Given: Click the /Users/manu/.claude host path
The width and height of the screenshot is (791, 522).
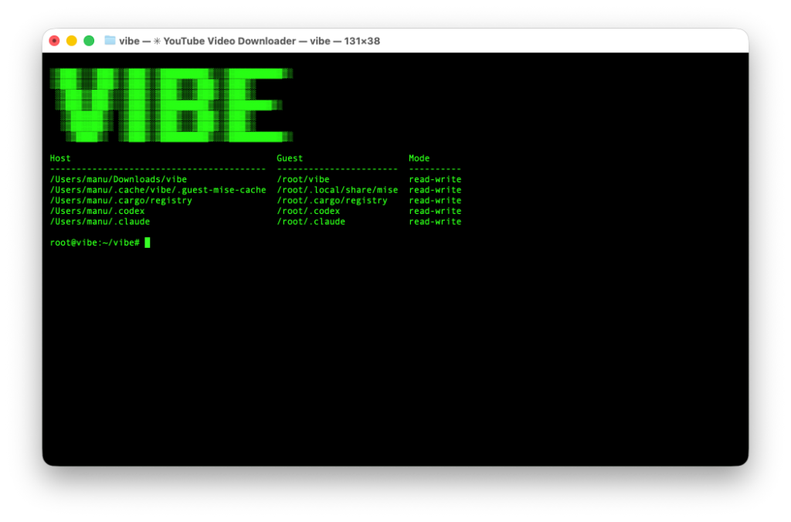Looking at the screenshot, I should point(100,222).
